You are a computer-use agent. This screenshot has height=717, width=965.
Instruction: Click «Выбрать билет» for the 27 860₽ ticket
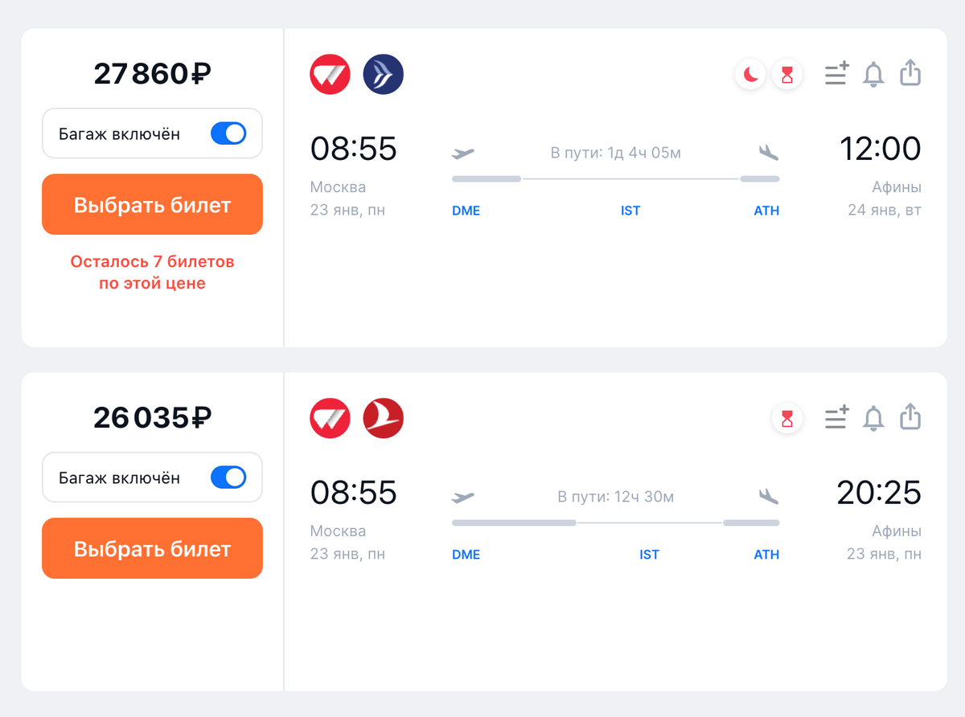152,205
